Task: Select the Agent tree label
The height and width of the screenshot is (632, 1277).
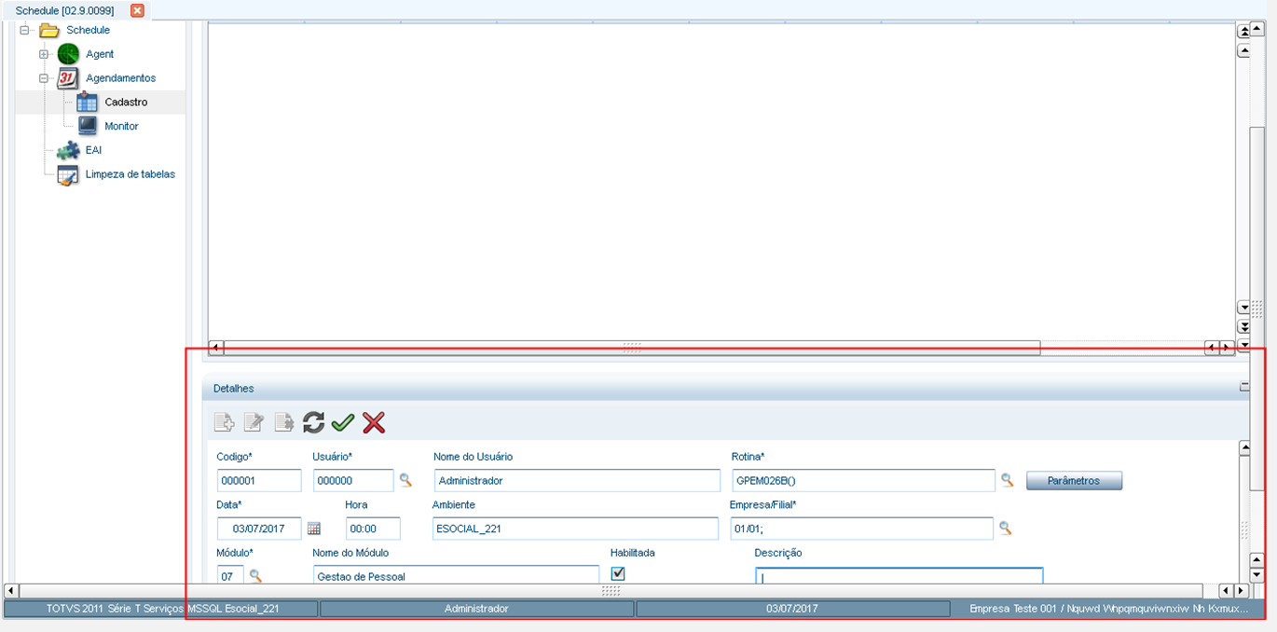Action: 100,54
